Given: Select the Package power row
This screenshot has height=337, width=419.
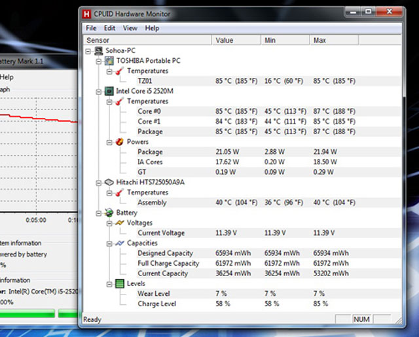Looking at the screenshot, I should coord(268,152).
